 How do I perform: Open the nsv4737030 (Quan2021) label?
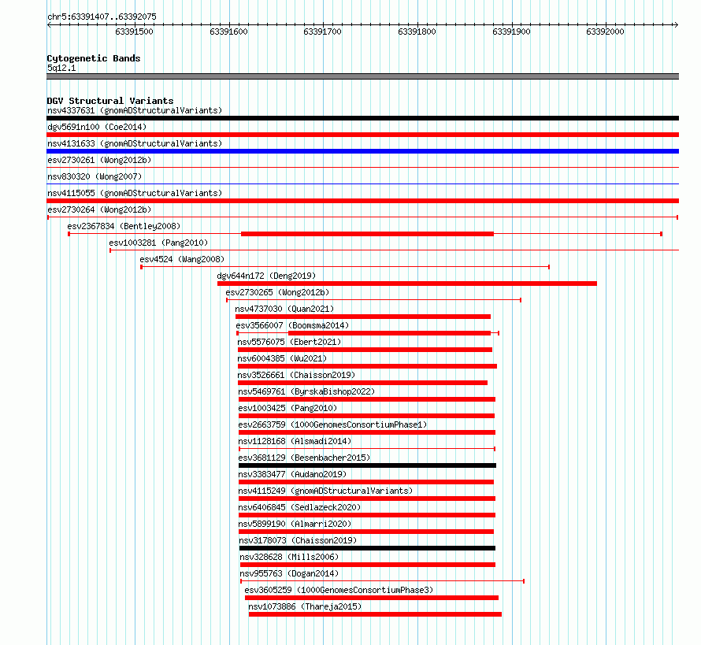pyautogui.click(x=284, y=309)
